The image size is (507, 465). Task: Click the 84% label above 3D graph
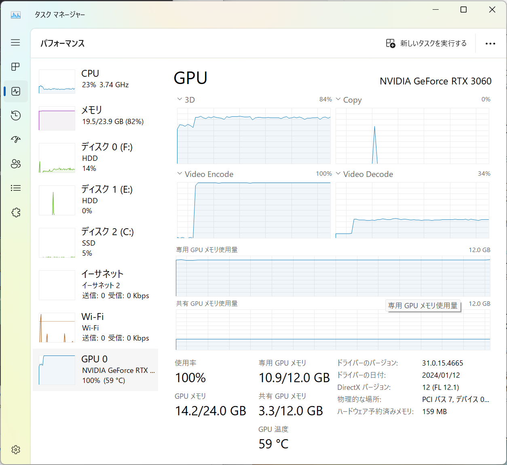(x=325, y=99)
